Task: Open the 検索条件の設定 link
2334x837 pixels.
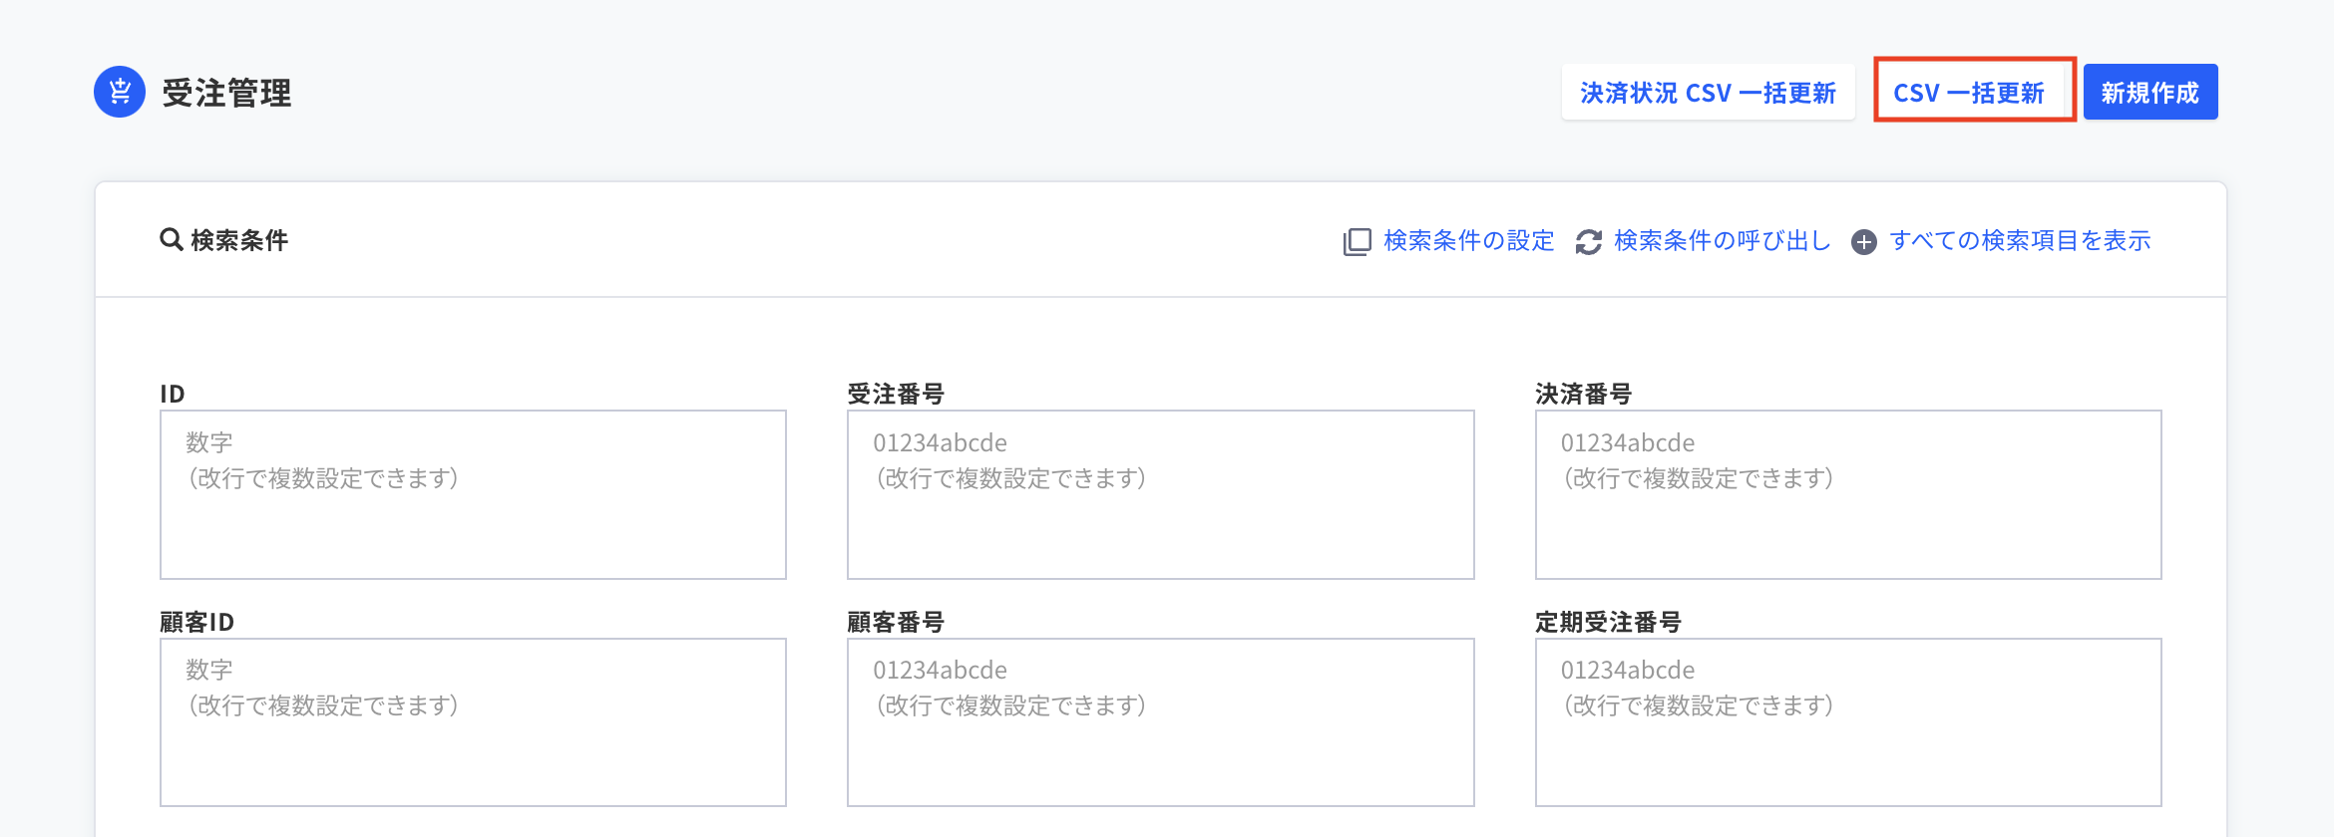Action: (x=1468, y=240)
